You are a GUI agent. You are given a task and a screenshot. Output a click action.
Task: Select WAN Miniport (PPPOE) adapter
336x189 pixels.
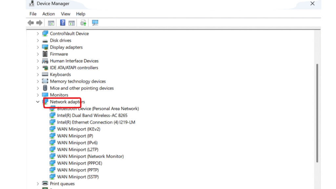[79, 163]
